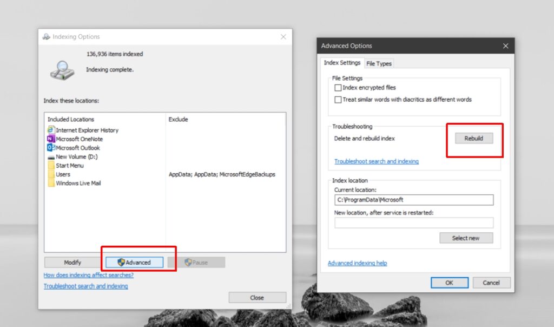
Task: Click the Microsoft Outlook icon
Action: [50, 147]
